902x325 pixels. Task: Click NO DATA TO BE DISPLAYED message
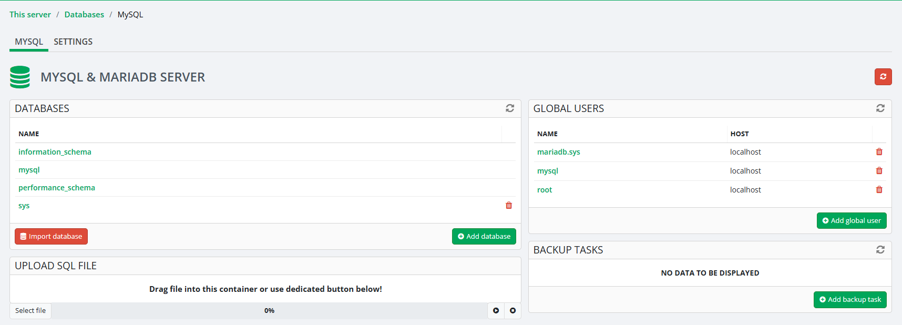pyautogui.click(x=710, y=273)
